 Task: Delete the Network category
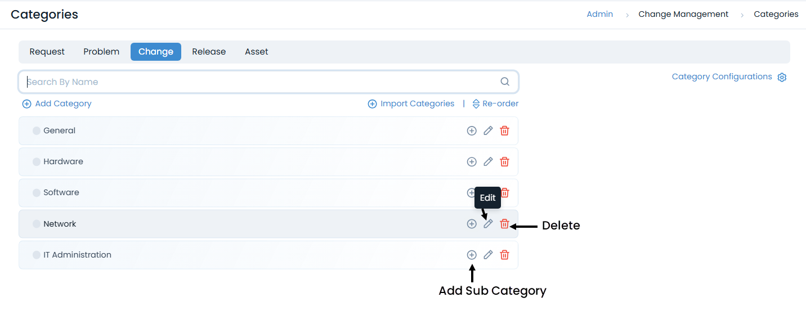pyautogui.click(x=505, y=224)
